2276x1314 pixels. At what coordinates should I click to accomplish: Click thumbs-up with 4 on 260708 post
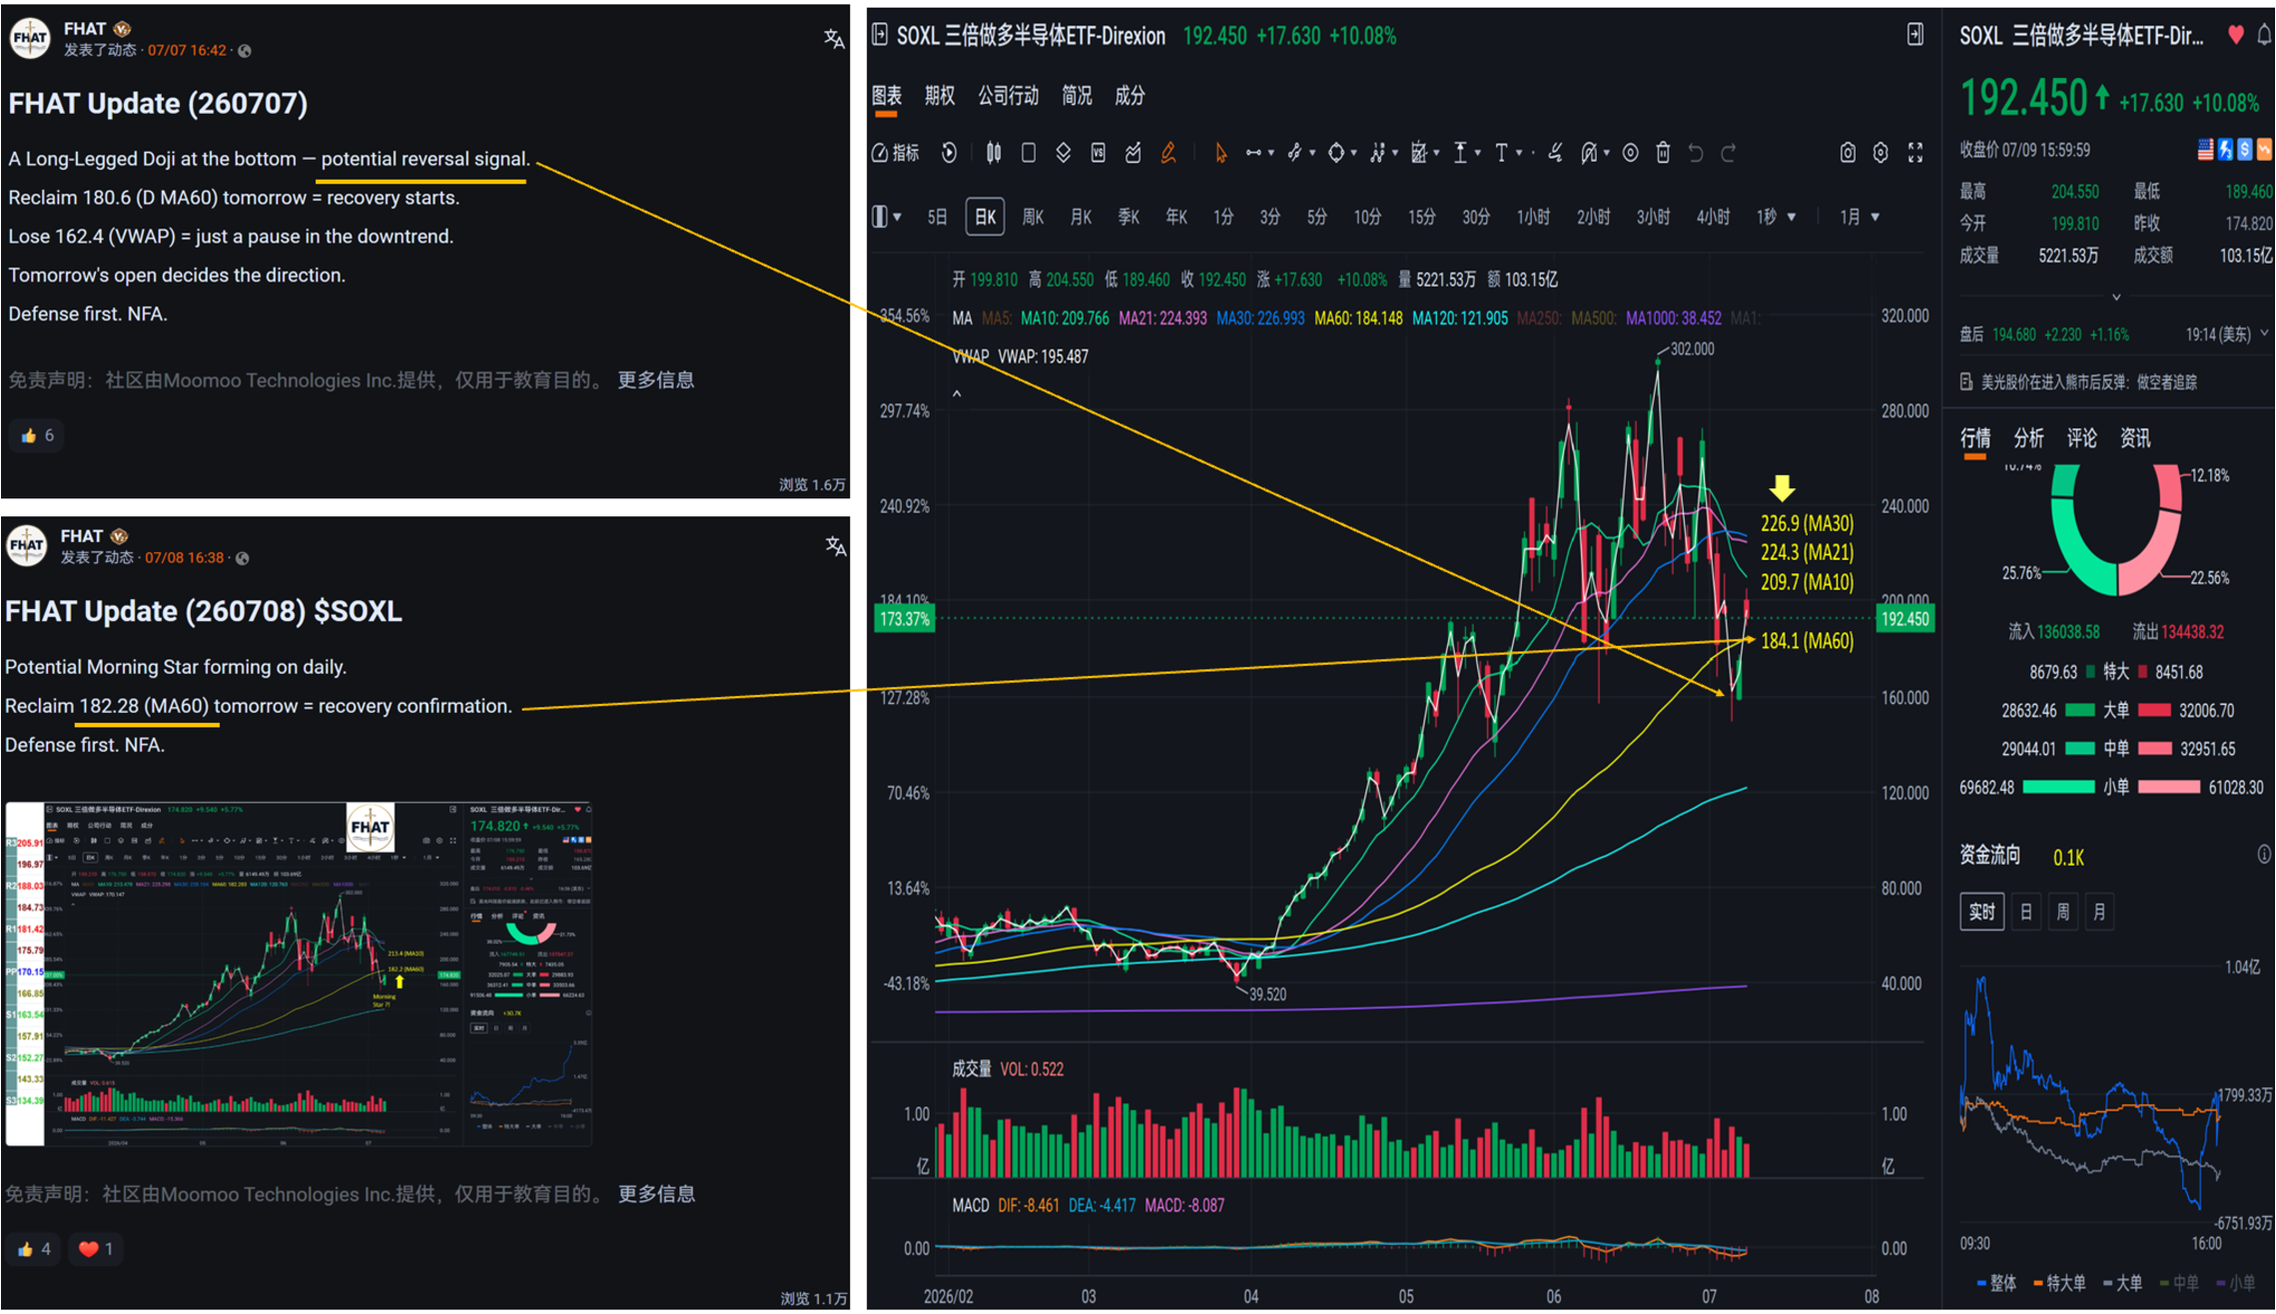point(34,1248)
